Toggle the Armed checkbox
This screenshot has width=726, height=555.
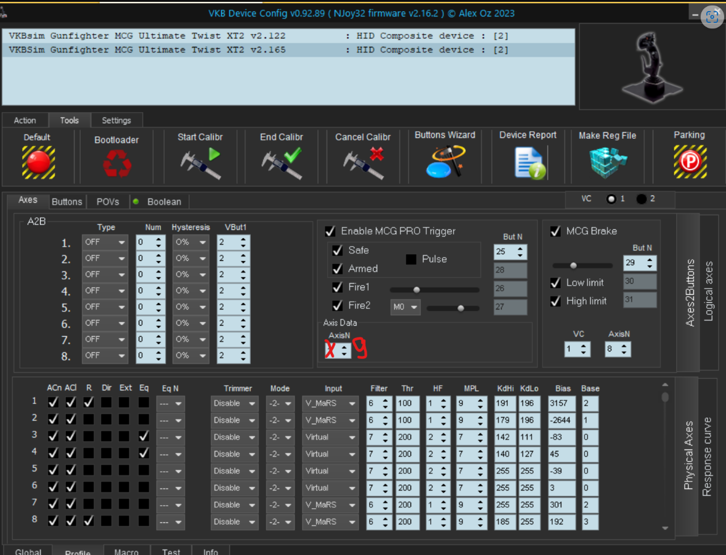(x=338, y=269)
